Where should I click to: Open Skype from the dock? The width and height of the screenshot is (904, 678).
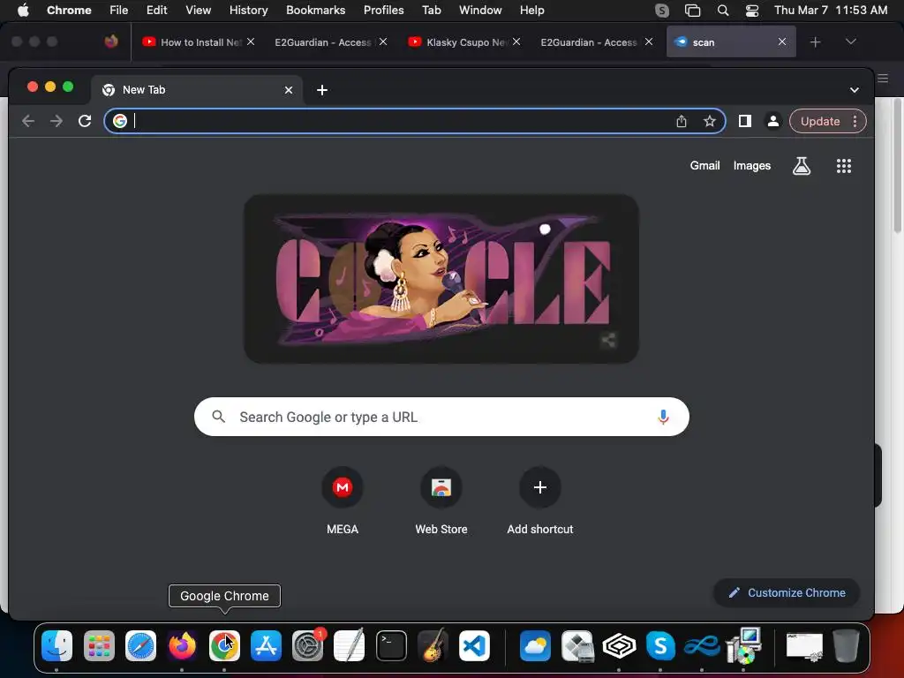(x=660, y=645)
